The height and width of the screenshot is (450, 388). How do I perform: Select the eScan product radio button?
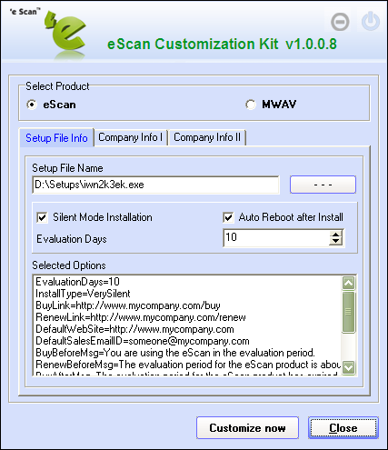point(32,105)
